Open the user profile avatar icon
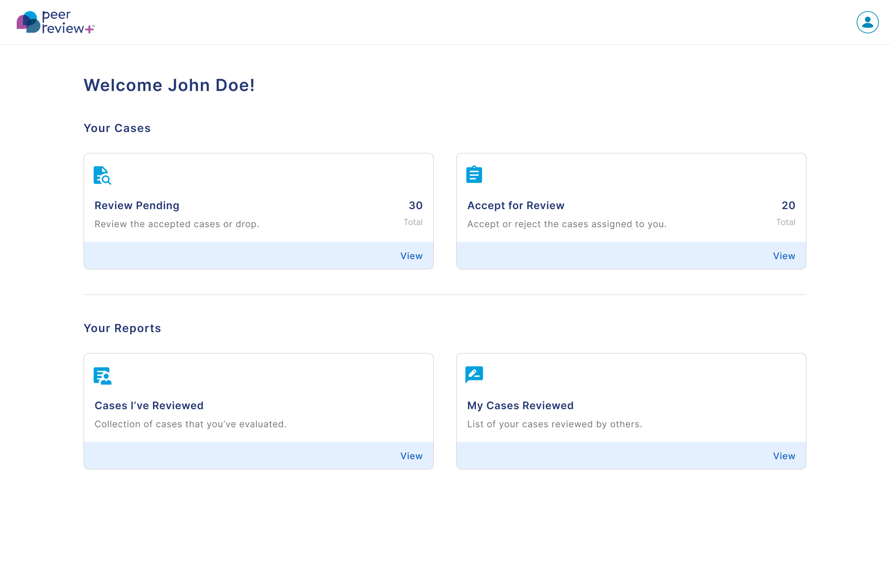890x578 pixels. pos(867,22)
